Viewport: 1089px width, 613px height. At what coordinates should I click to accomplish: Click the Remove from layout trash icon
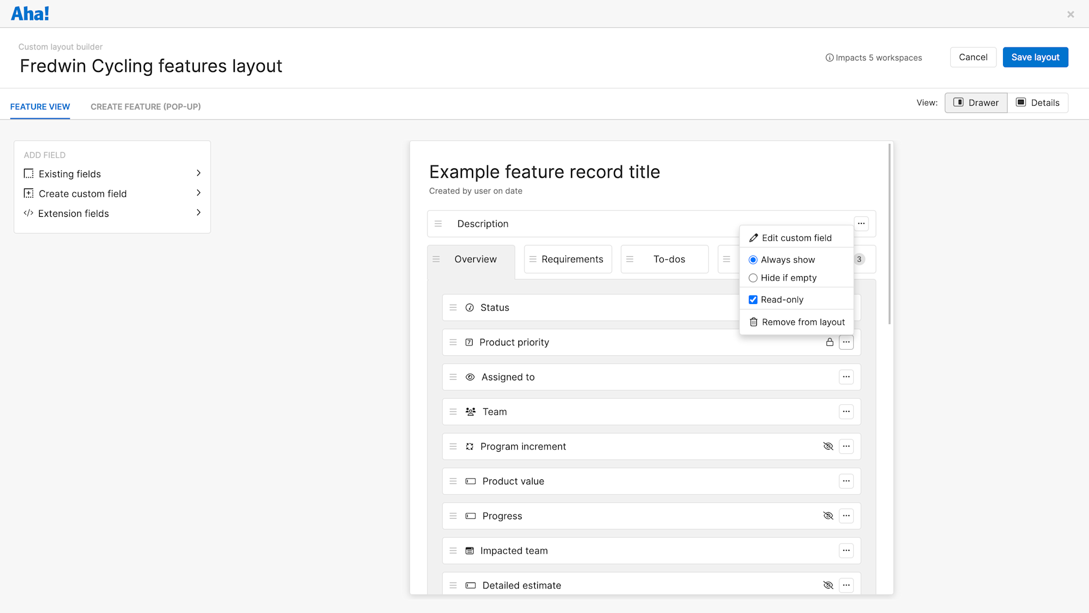[753, 322]
